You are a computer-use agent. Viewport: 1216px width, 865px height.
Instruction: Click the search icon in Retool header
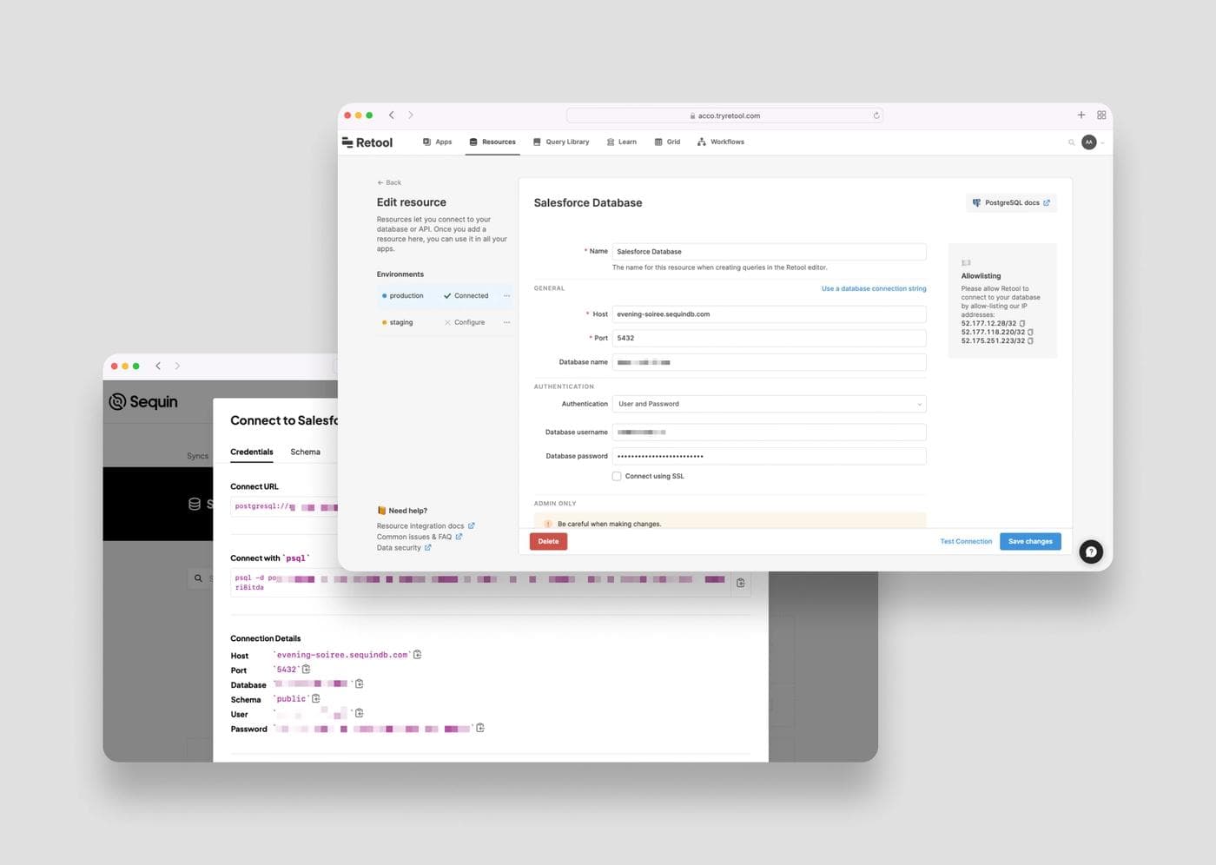(x=1071, y=142)
